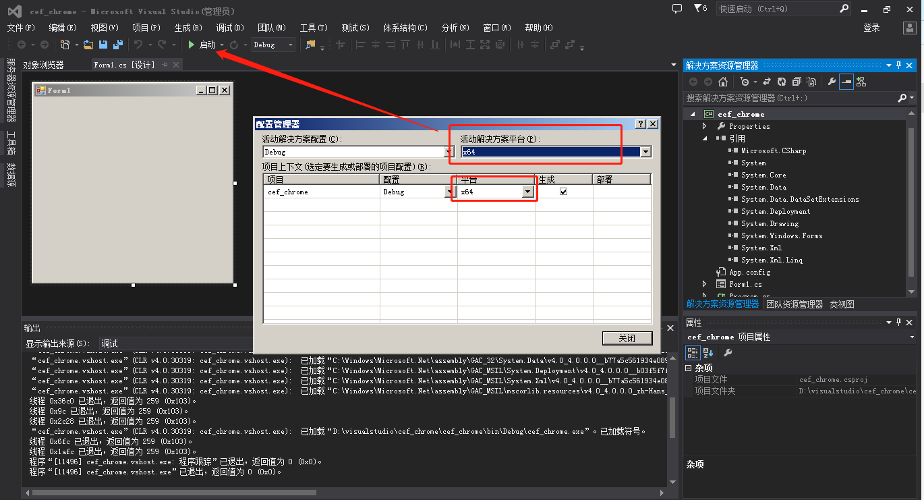Collapse the cef_chrome project node in Solution Explorer
Image resolution: width=924 pixels, height=500 pixels.
tap(692, 114)
